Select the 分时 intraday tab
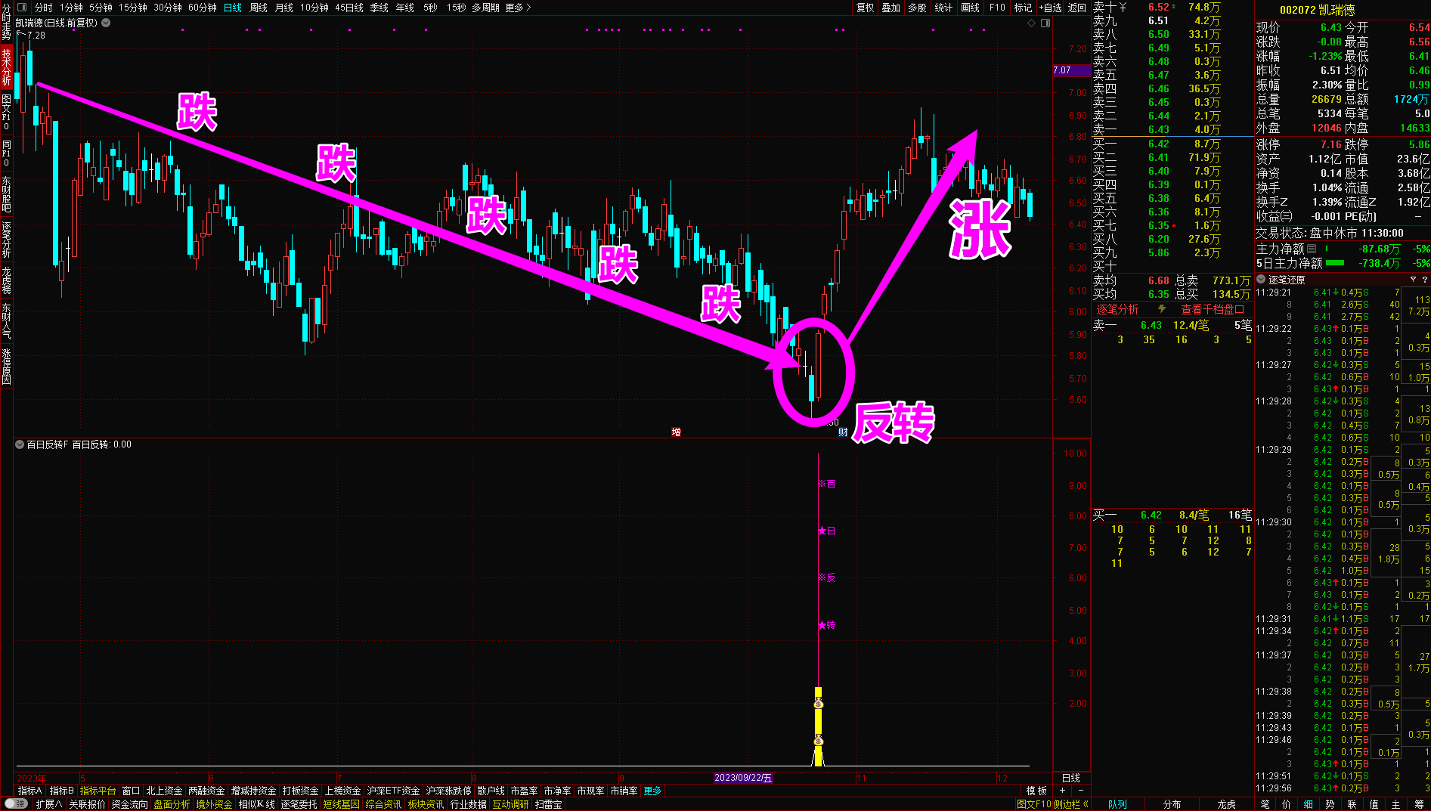The height and width of the screenshot is (811, 1431). (x=44, y=8)
